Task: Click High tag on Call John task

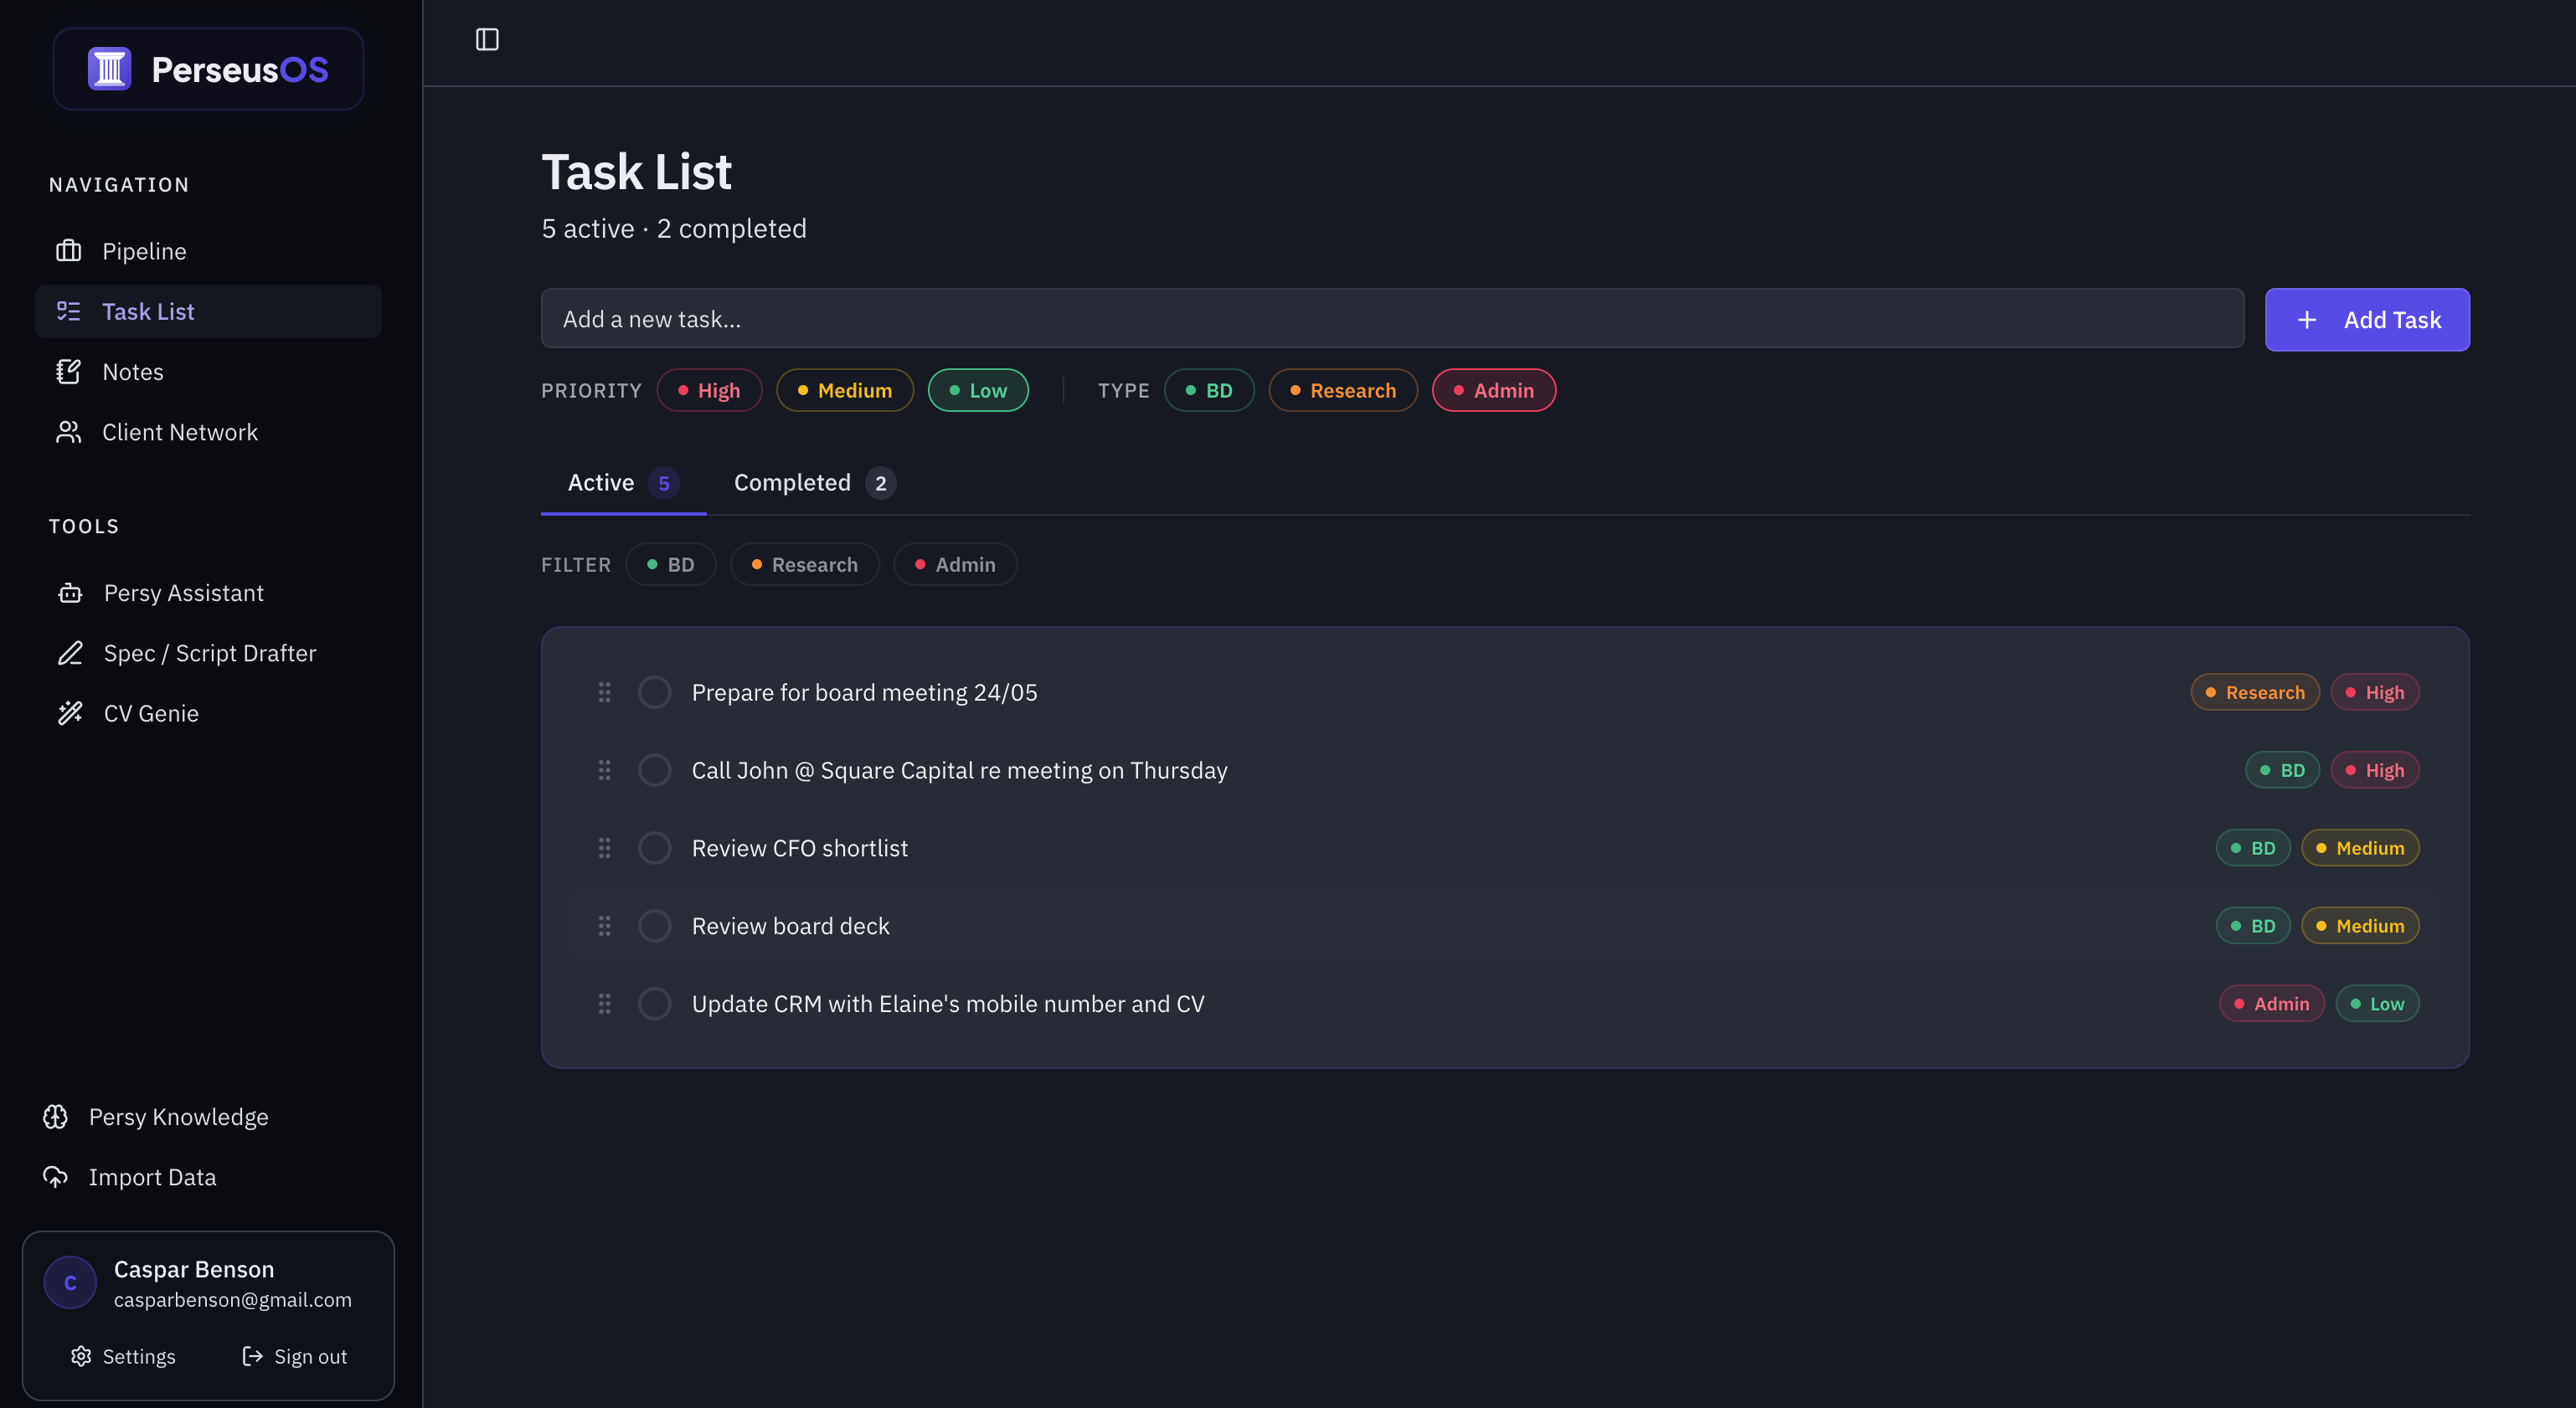Action: pyautogui.click(x=2375, y=769)
